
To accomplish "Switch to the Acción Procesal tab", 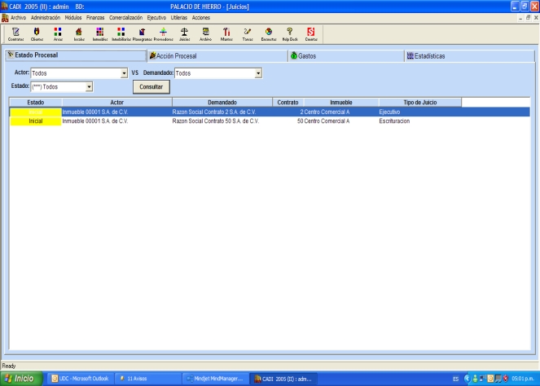I will pos(175,56).
